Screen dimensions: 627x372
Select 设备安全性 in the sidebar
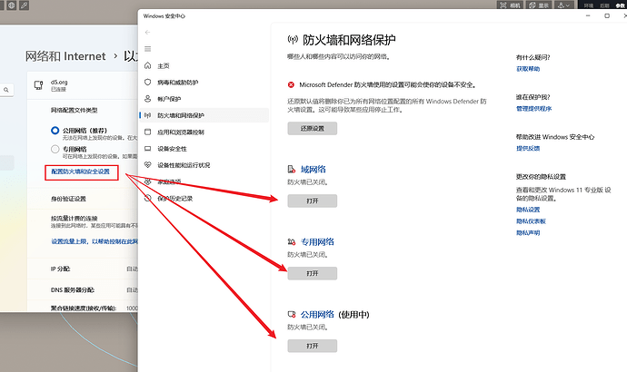coord(172,149)
